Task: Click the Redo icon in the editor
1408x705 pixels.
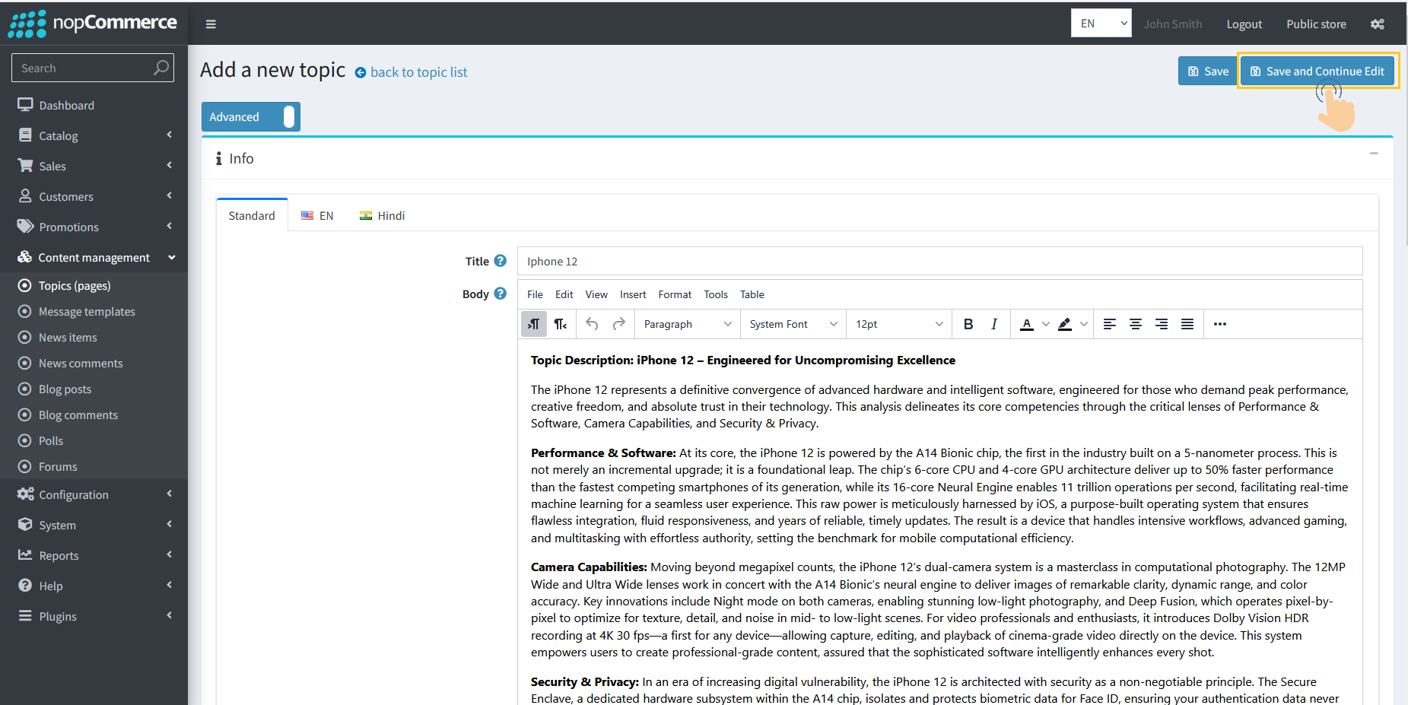Action: 619,323
